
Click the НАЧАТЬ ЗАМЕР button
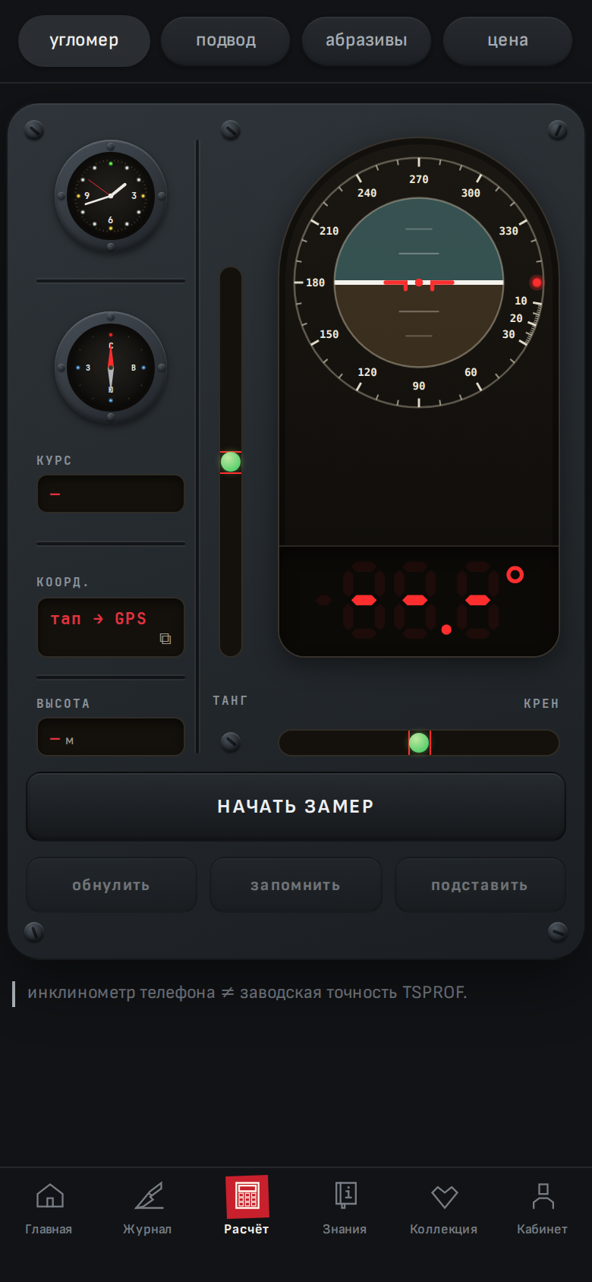tap(296, 807)
